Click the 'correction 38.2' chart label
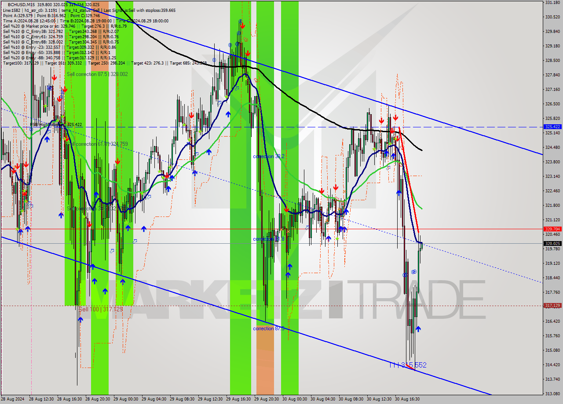 (x=269, y=156)
